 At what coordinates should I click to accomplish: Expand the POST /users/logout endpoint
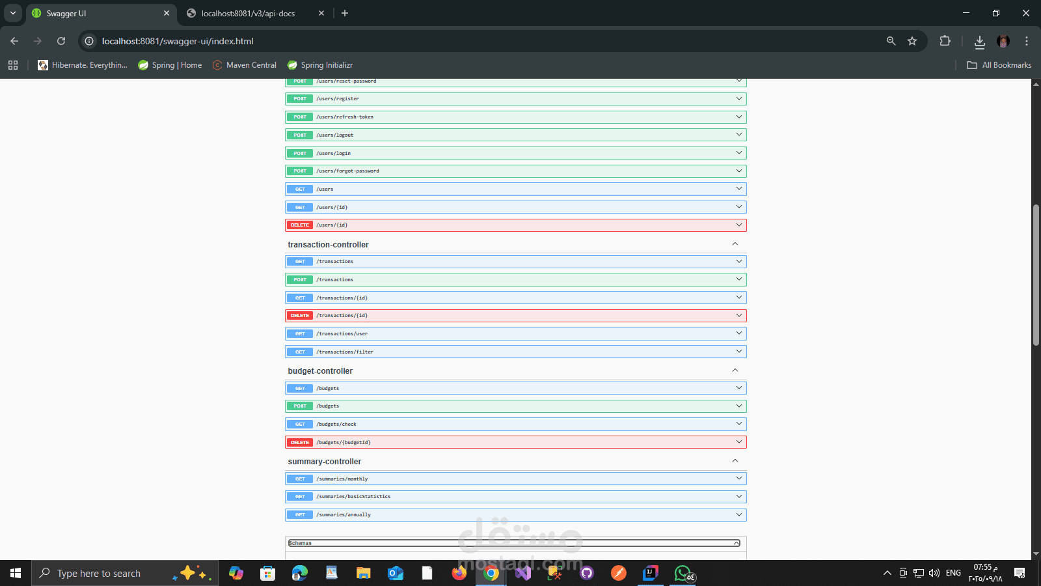(x=516, y=135)
